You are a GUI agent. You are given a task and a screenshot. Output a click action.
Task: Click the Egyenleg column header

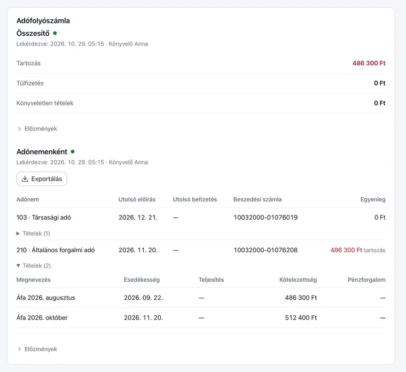coord(373,199)
